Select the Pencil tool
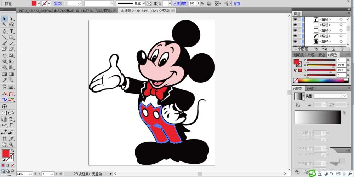 (x=11, y=43)
